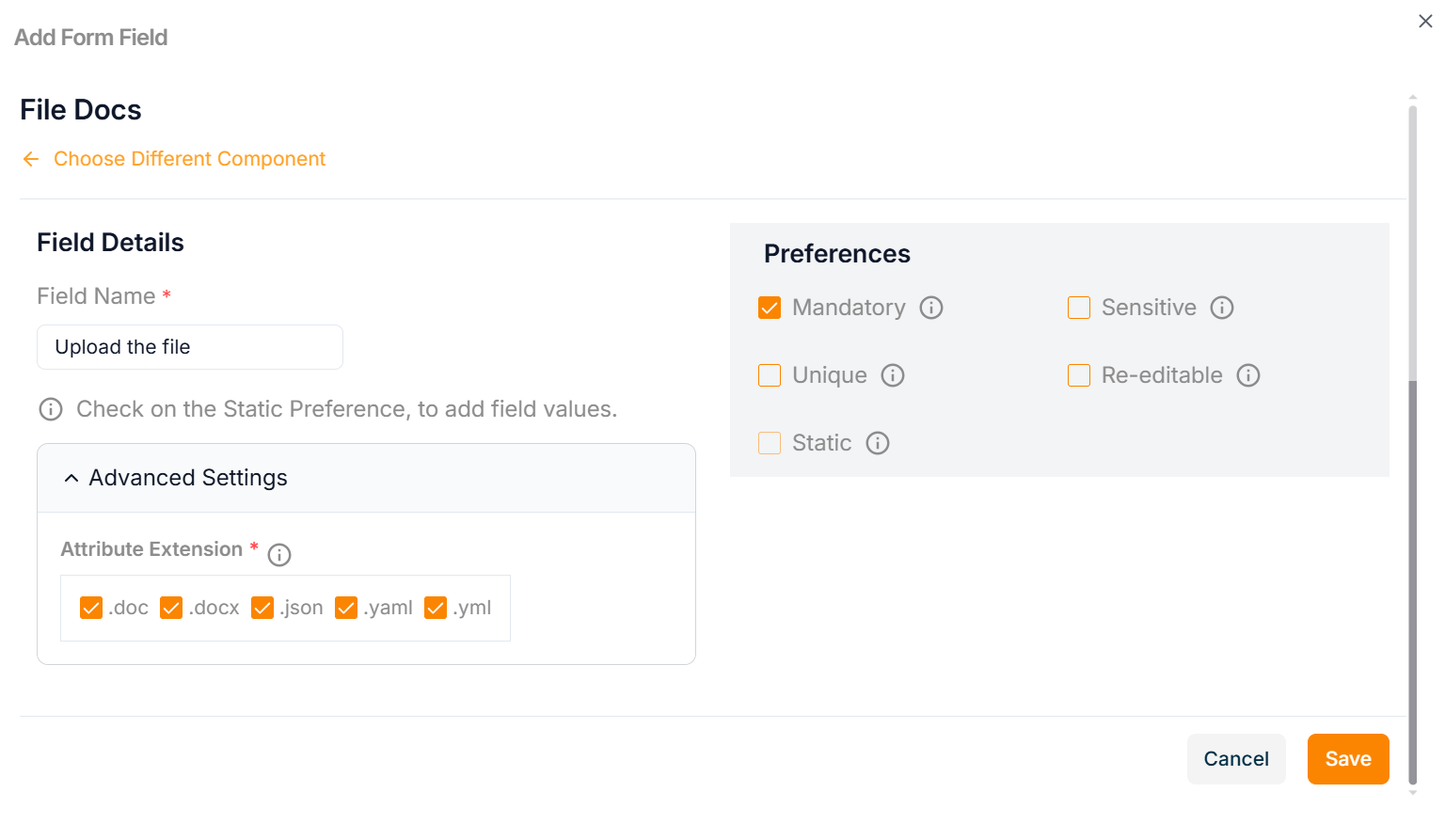Click the info icon next to Mandatory
The width and height of the screenshot is (1445, 824).
tap(931, 308)
